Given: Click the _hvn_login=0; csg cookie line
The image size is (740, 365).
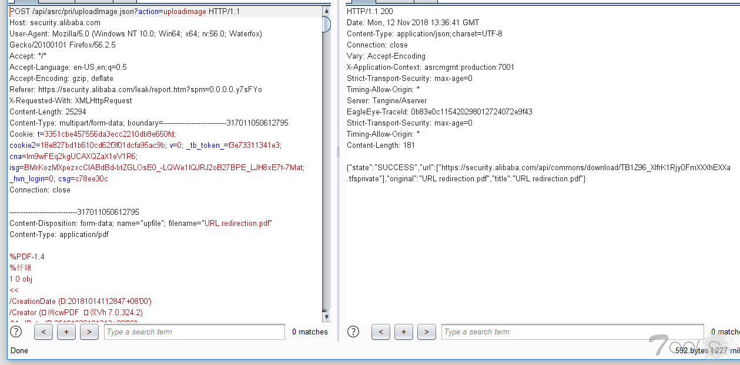Looking at the screenshot, I should pyautogui.click(x=59, y=179).
